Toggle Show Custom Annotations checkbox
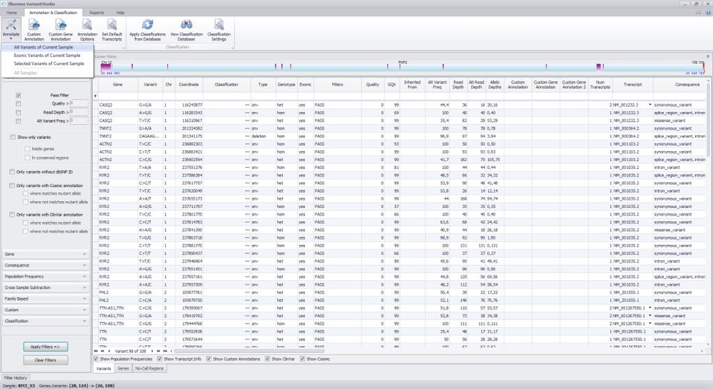713x389 pixels. 209,359
